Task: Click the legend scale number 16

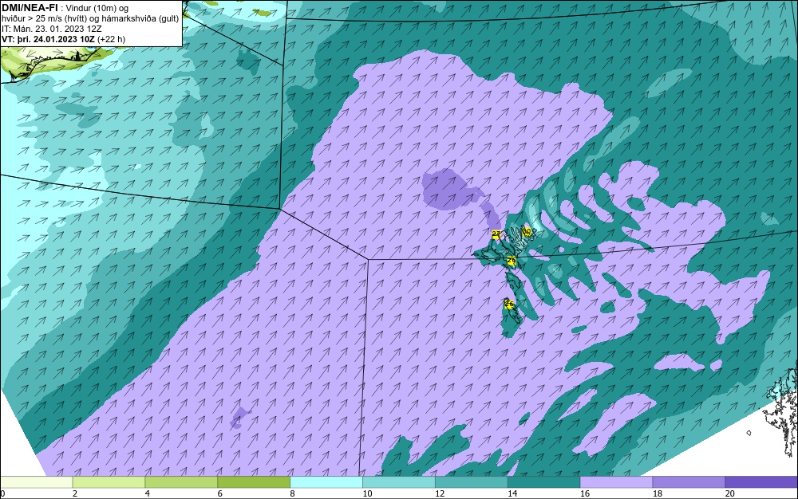Action: (585, 493)
